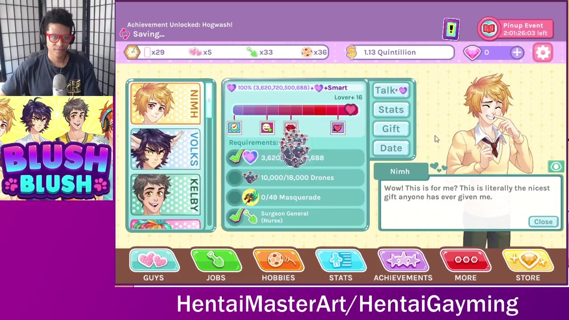This screenshot has height=320, width=569.
Task: Select Volks in the character list
Action: tap(165, 149)
